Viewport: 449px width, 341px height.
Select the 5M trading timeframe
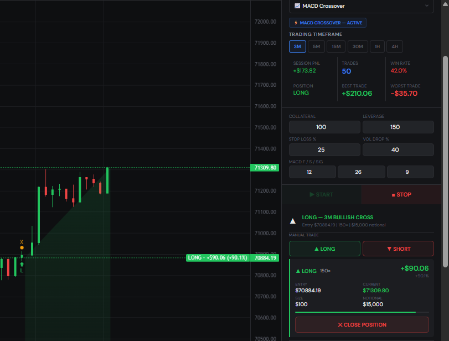(x=317, y=46)
